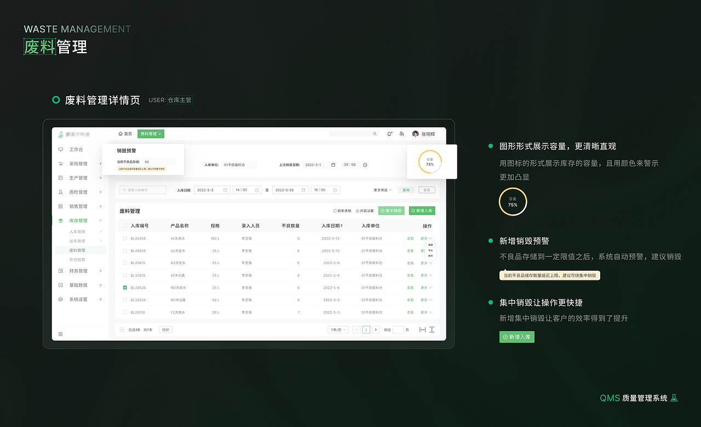Open the 工作台 workbench sidebar icon

point(60,149)
